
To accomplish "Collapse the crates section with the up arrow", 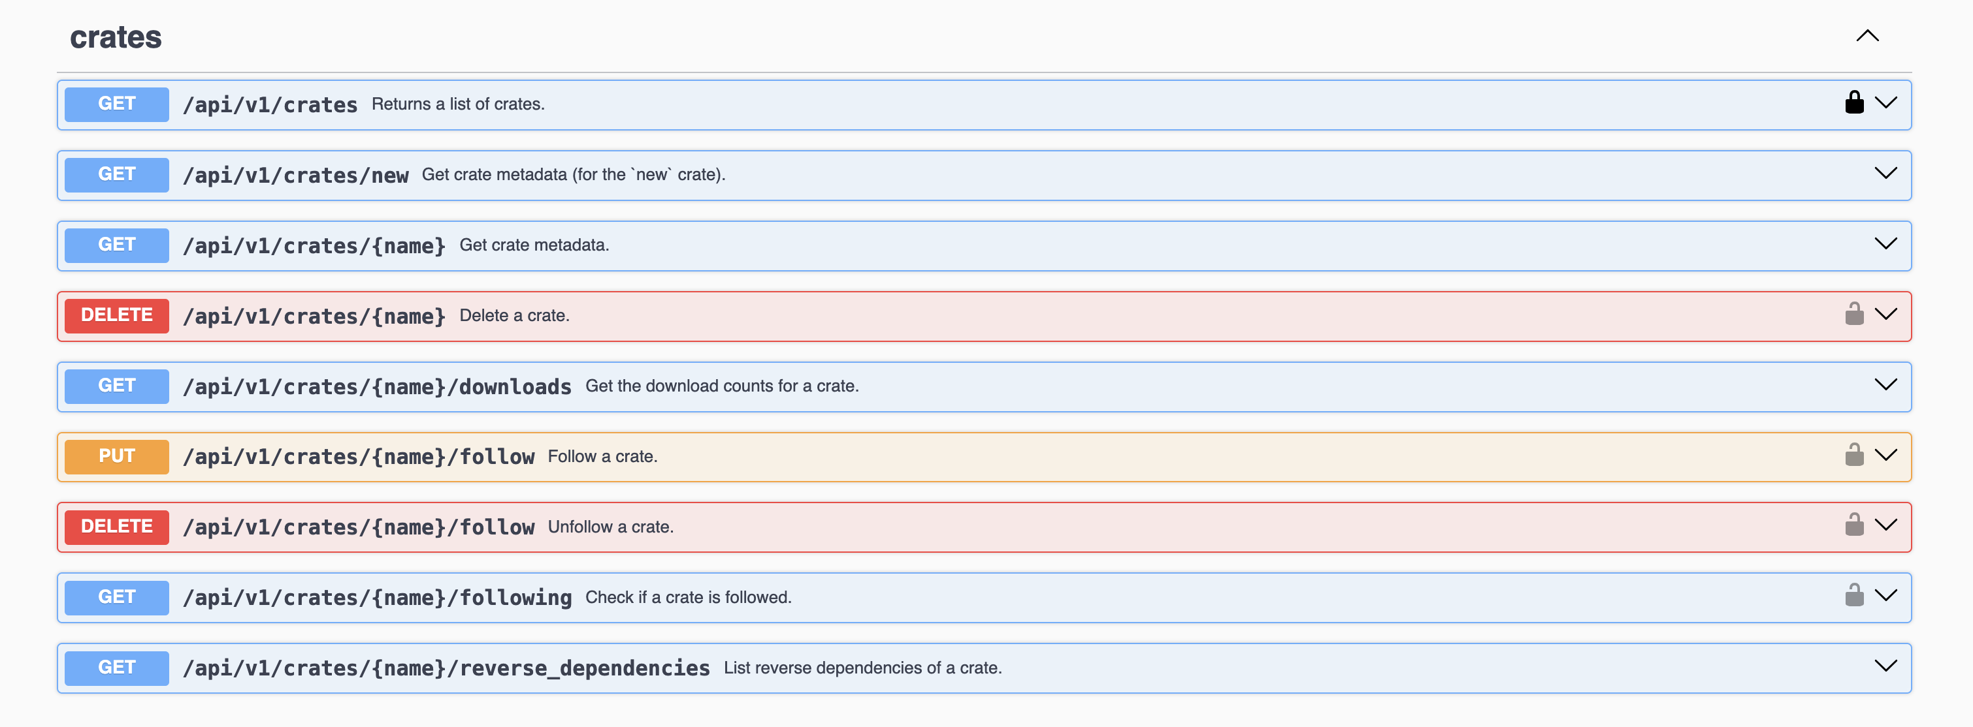I will click(1867, 36).
